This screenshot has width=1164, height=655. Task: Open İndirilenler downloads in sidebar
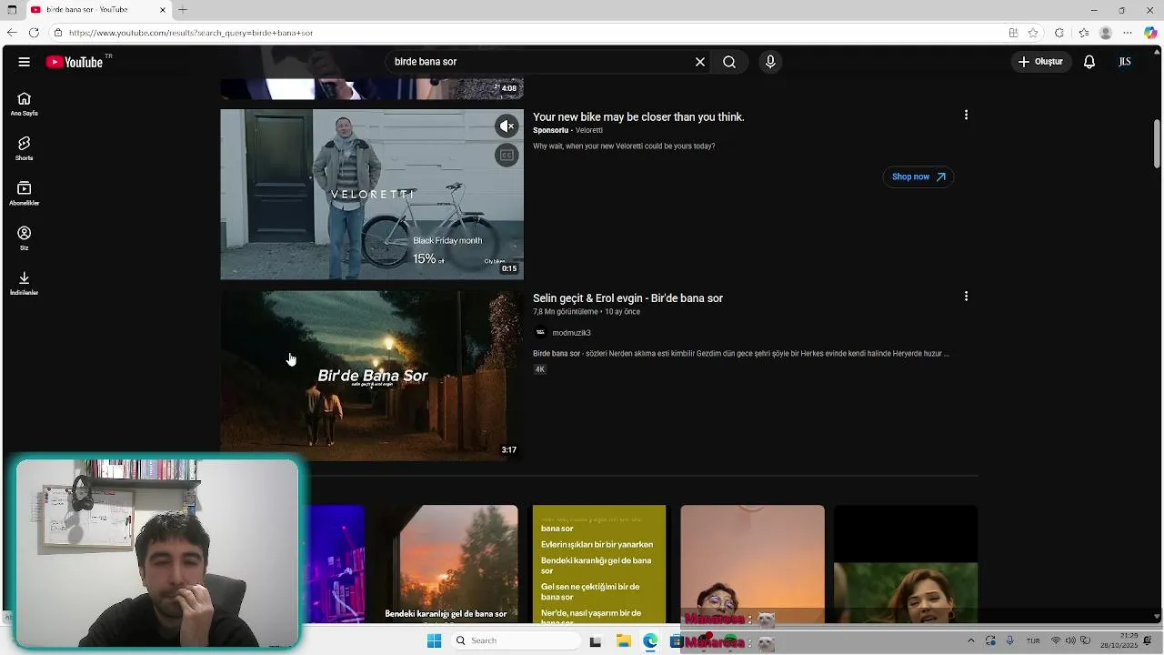(24, 283)
